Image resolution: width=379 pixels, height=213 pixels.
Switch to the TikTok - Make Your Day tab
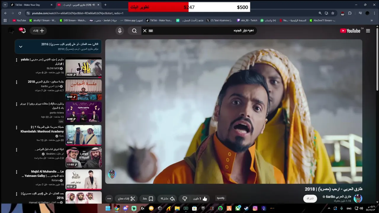pos(32,5)
